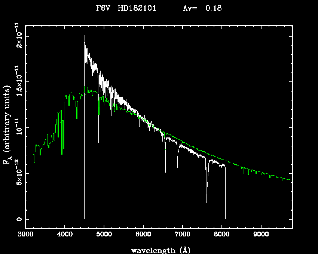Click the white spectrum peak near 4500 Å
The image size is (318, 254).
[85, 36]
